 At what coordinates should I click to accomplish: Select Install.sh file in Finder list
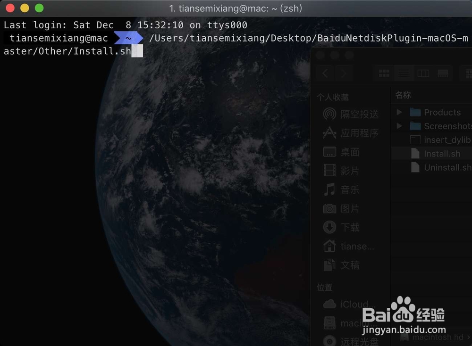point(431,154)
